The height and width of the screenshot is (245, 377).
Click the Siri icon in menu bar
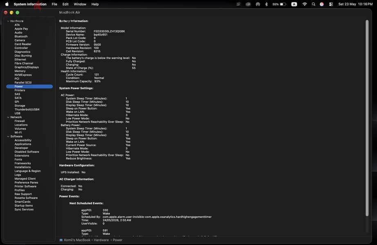[322, 4]
